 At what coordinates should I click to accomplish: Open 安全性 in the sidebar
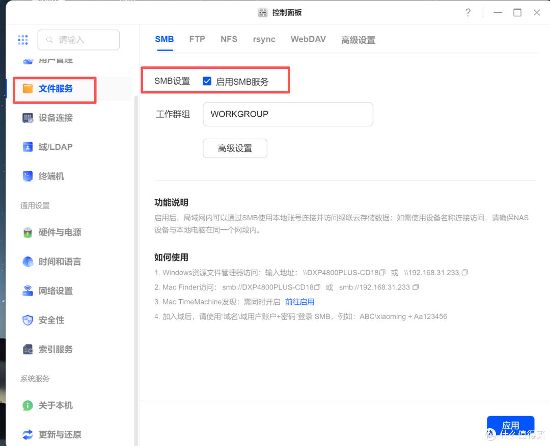coord(51,320)
